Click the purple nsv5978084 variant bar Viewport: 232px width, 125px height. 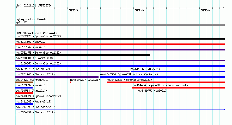pos(120,61)
